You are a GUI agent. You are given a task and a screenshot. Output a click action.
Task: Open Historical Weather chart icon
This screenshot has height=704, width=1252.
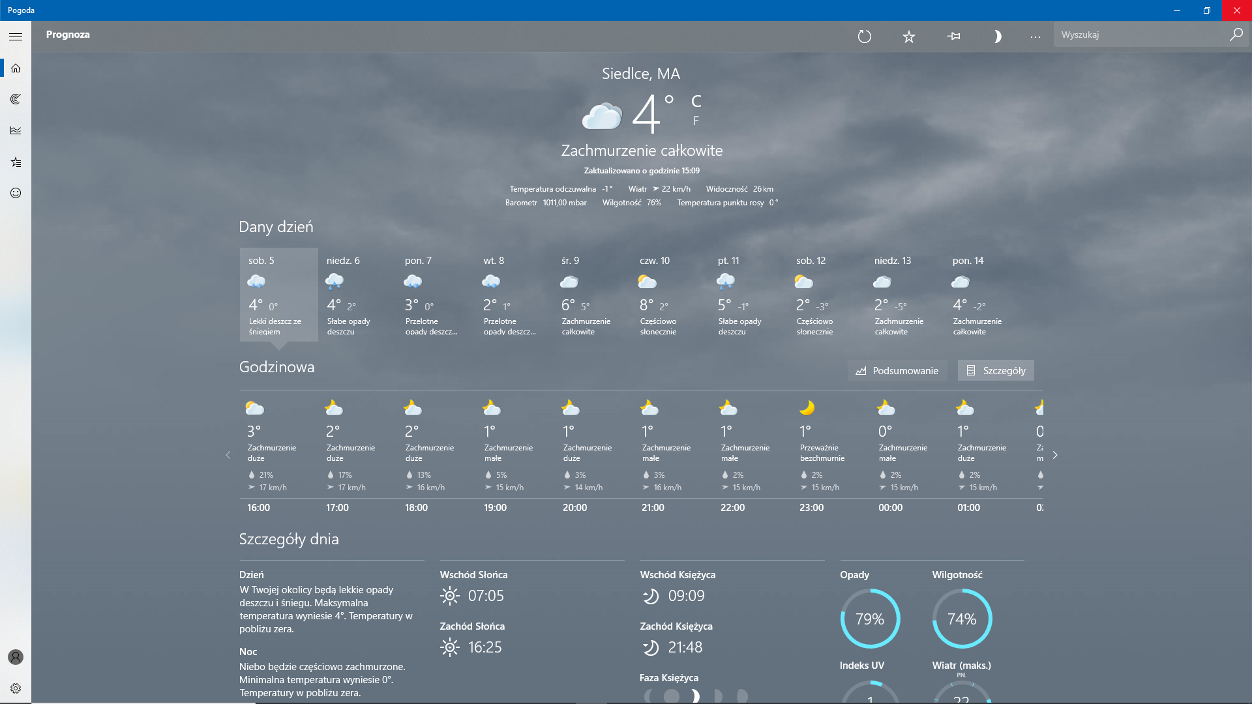click(x=16, y=130)
